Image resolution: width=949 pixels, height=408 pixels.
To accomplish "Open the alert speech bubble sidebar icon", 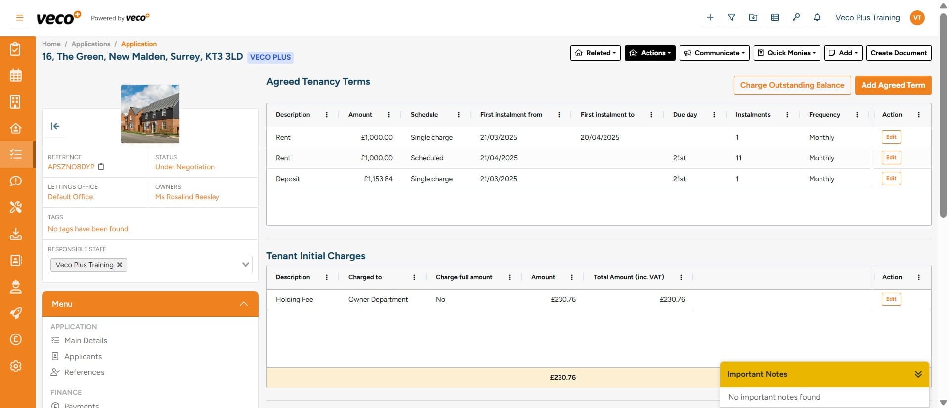I will pos(16,181).
